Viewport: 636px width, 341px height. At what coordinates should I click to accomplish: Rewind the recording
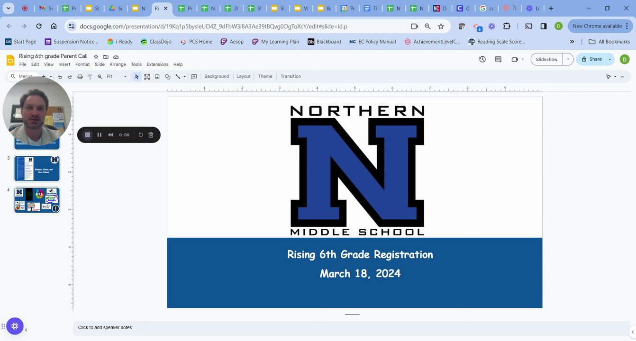tap(110, 135)
